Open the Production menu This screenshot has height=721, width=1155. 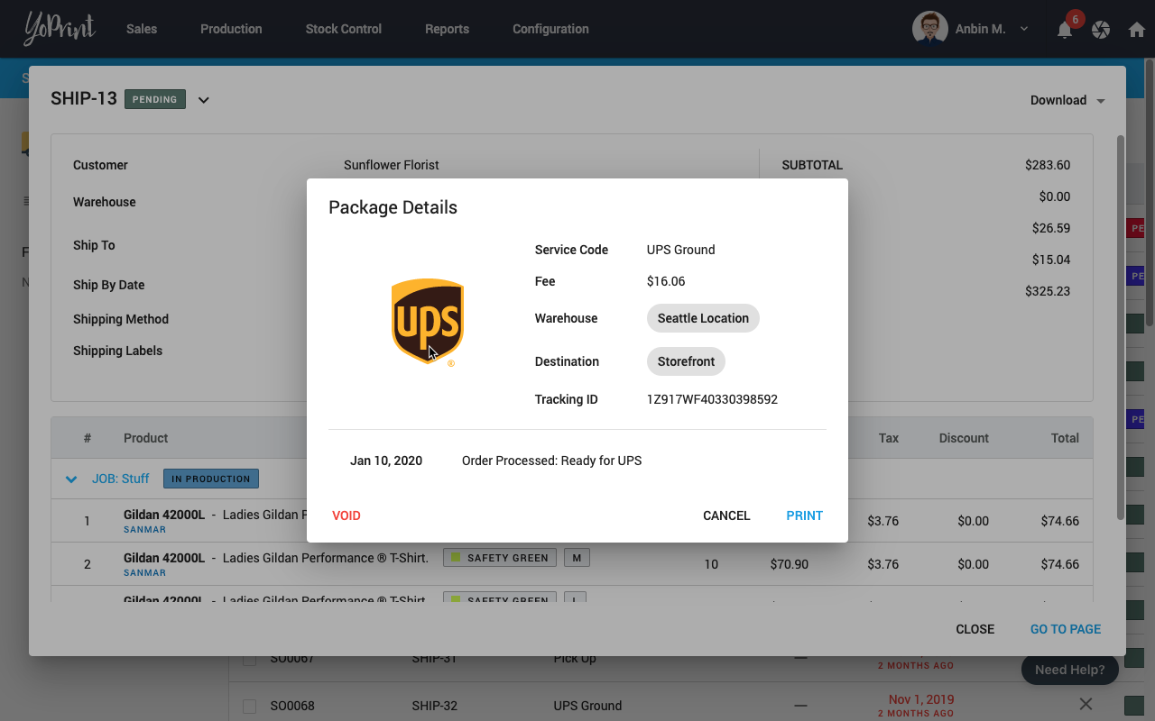231,29
